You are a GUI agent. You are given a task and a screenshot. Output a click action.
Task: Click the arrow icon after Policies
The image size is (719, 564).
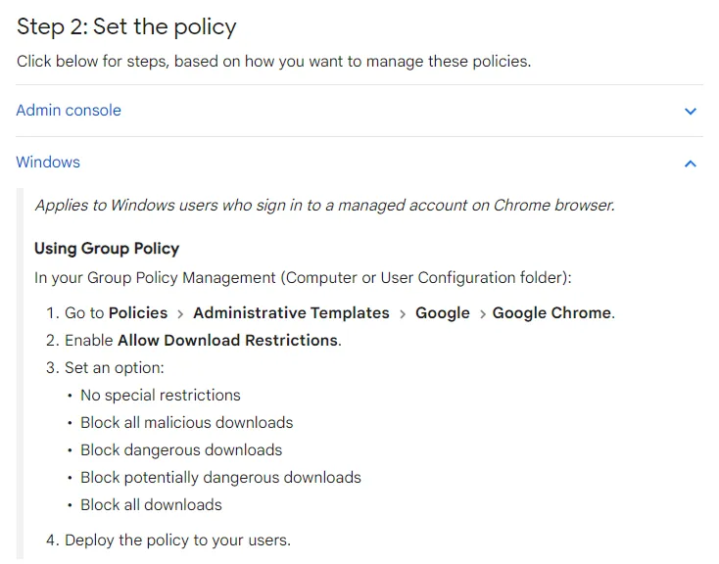180,313
